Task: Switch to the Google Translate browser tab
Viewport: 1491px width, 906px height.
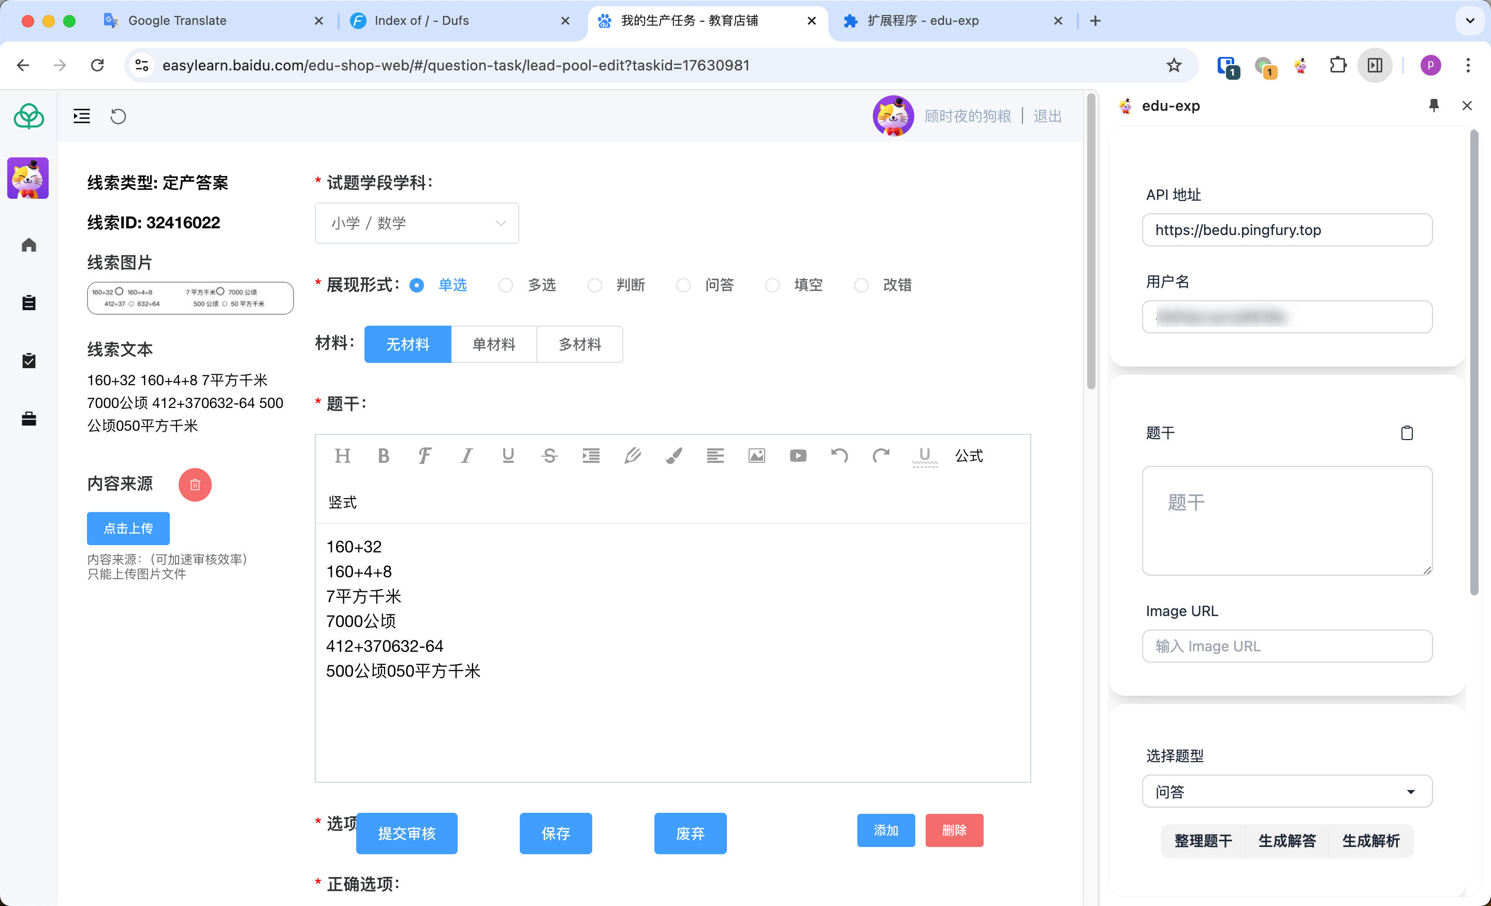Action: [177, 21]
